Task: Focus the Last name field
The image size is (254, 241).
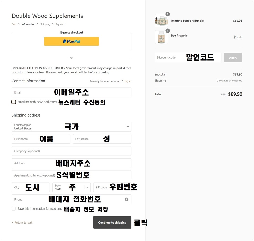Action: coord(102,139)
